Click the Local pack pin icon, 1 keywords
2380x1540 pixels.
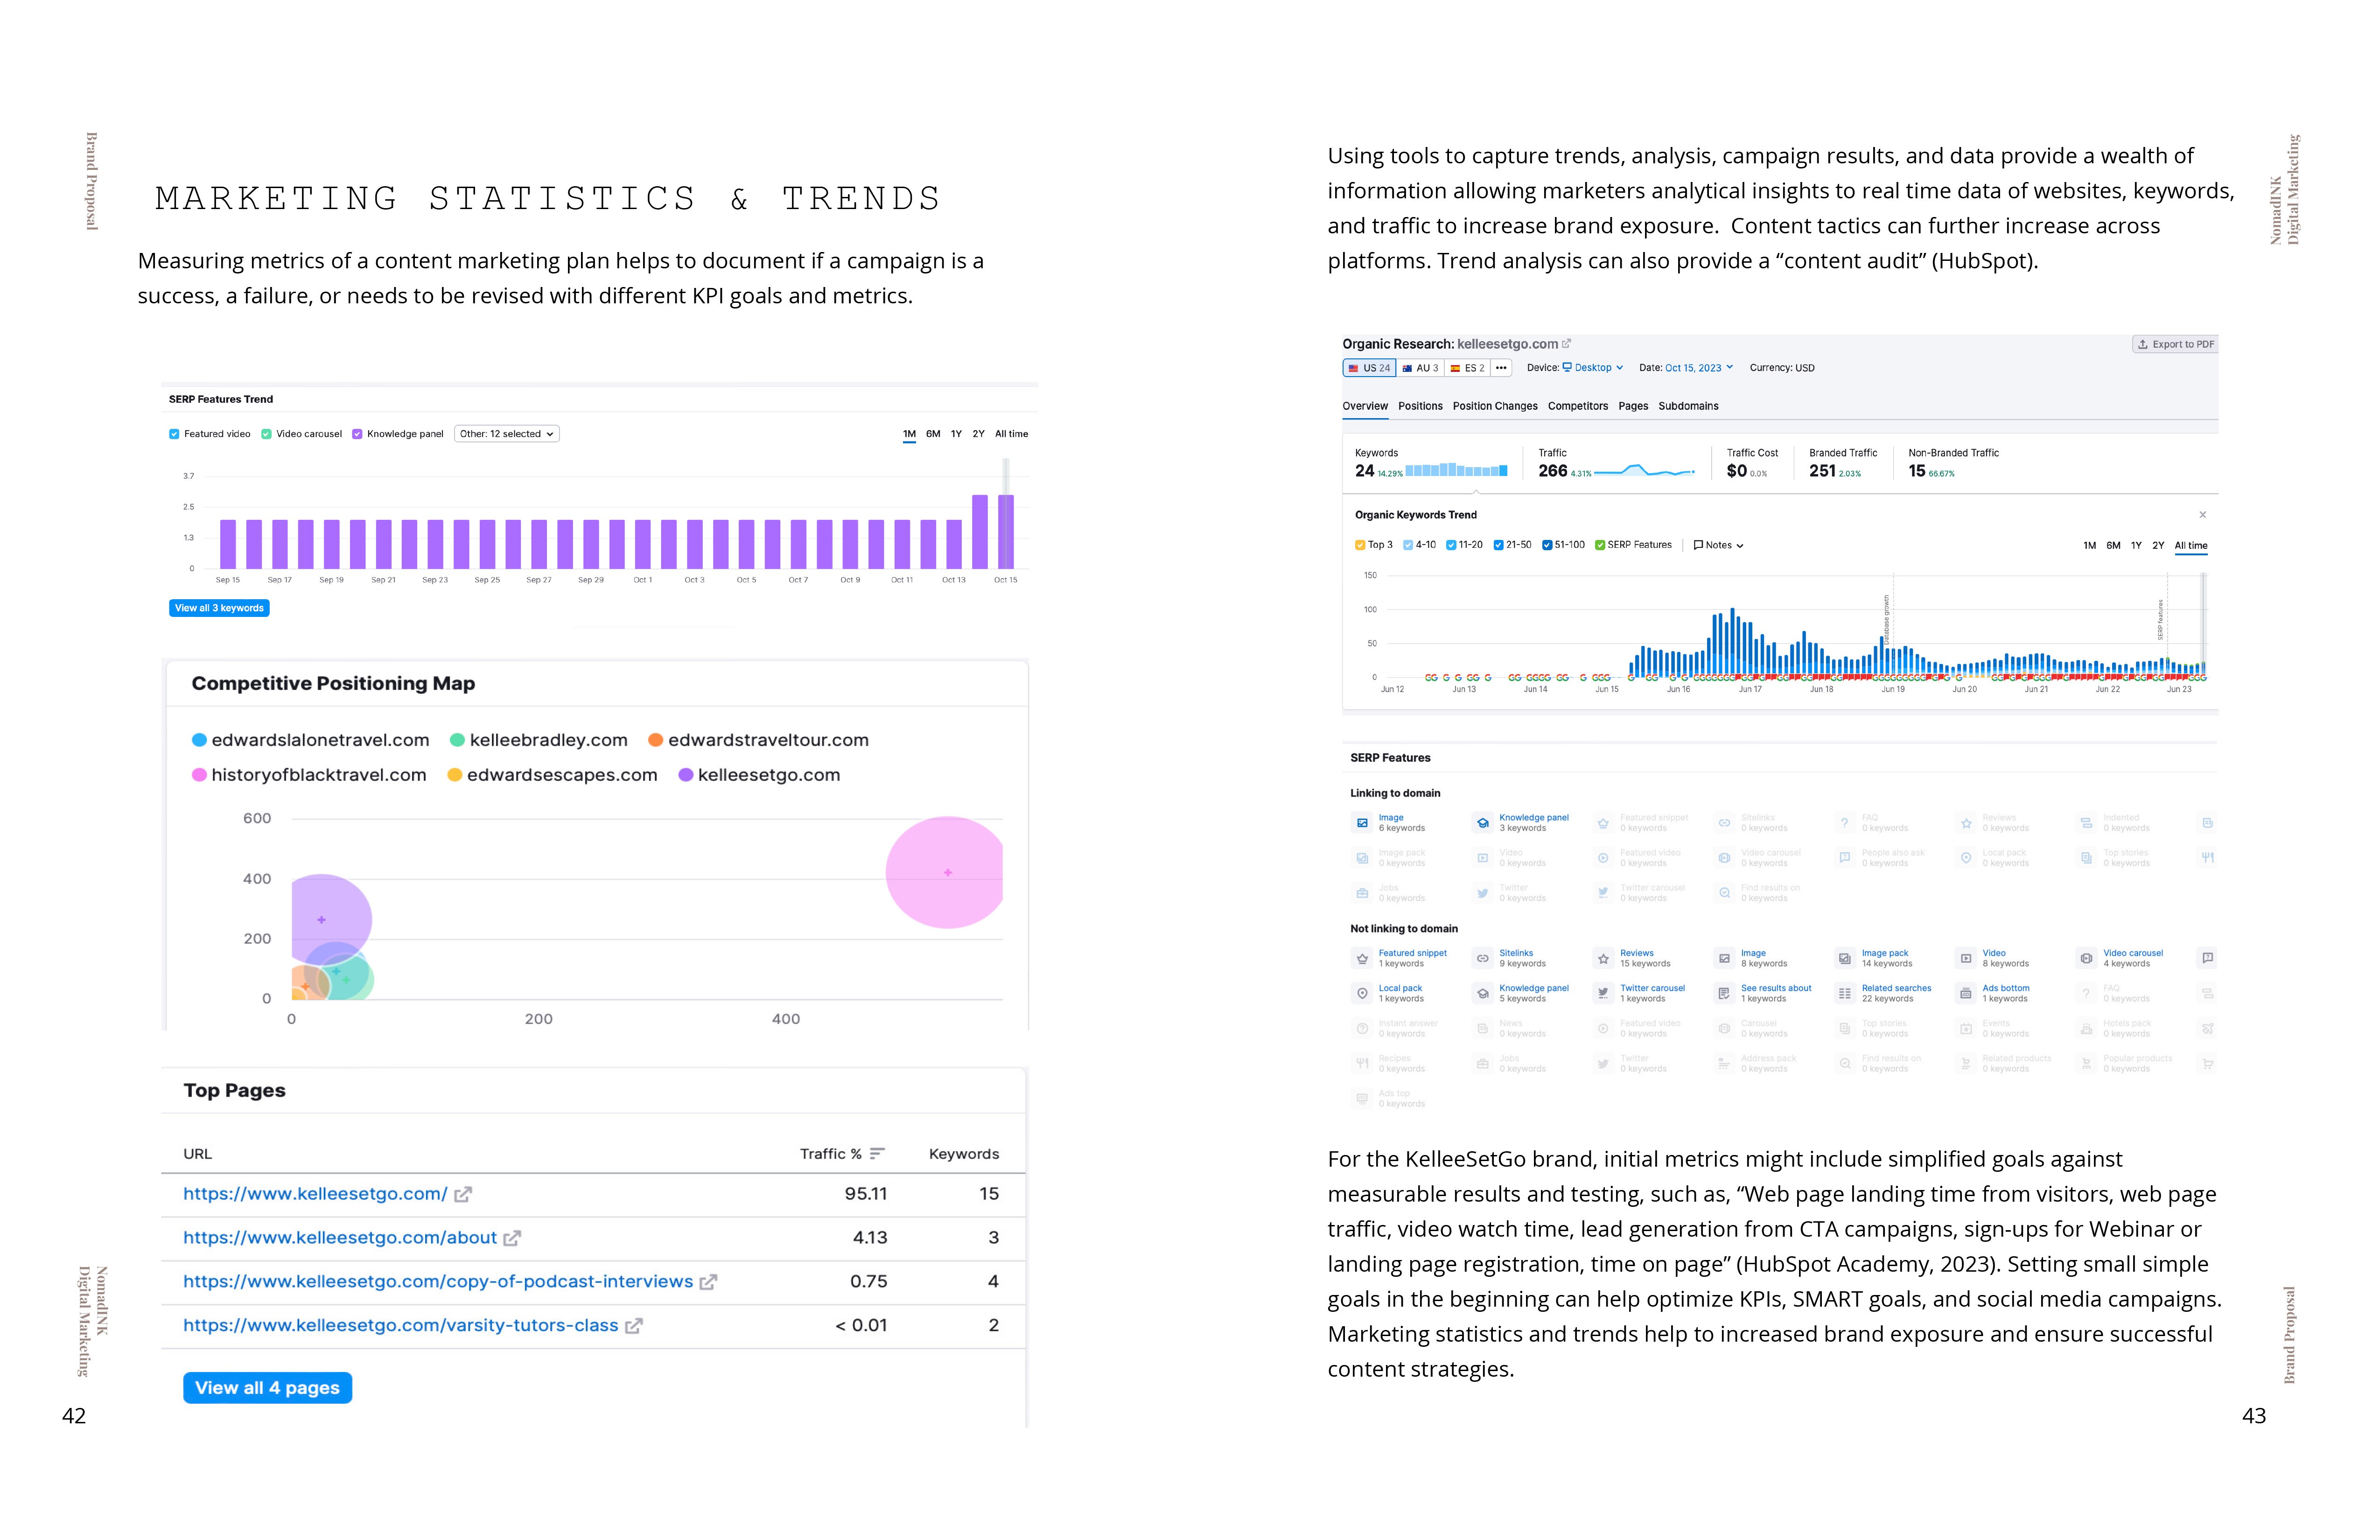coord(1362,993)
